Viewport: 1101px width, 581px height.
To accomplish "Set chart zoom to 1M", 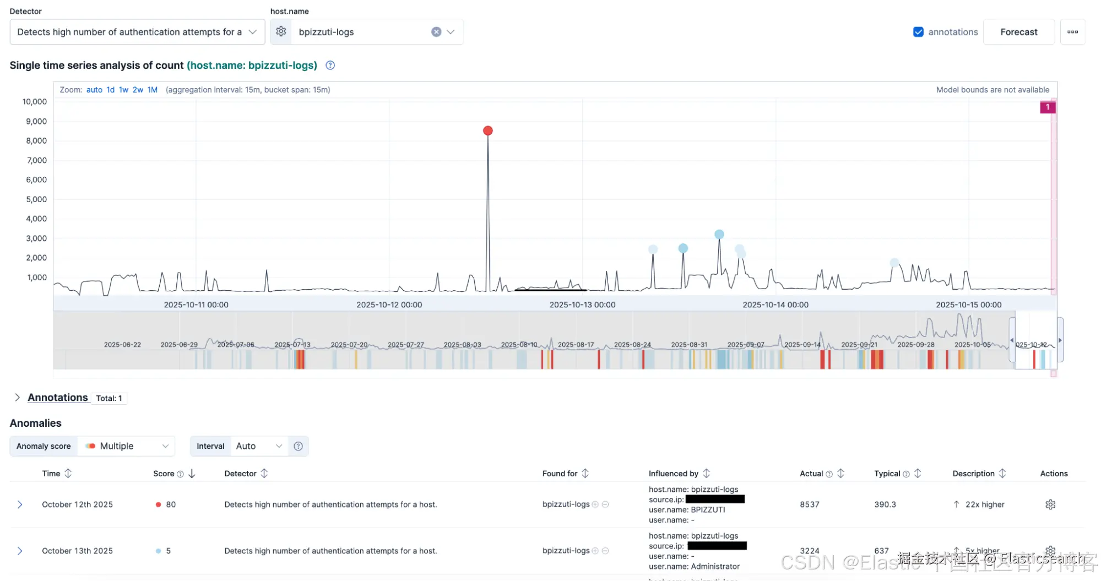I will click(x=152, y=90).
